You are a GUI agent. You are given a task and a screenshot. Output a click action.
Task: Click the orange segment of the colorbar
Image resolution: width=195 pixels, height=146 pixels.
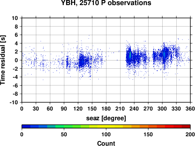point(144,126)
